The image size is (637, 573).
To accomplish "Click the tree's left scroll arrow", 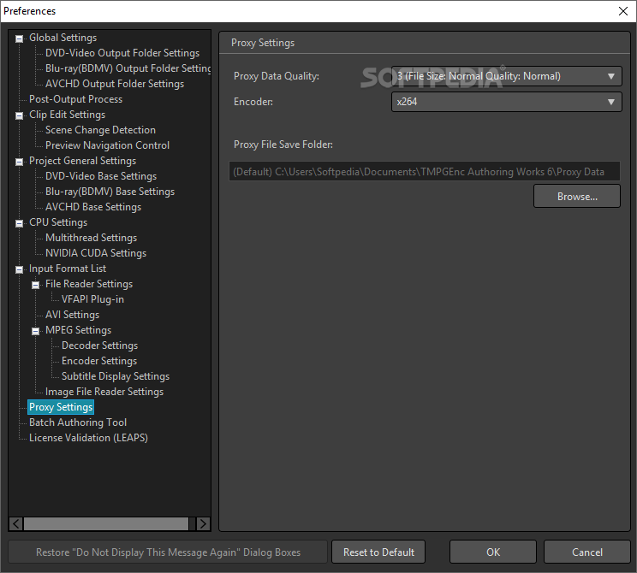I will tap(16, 524).
